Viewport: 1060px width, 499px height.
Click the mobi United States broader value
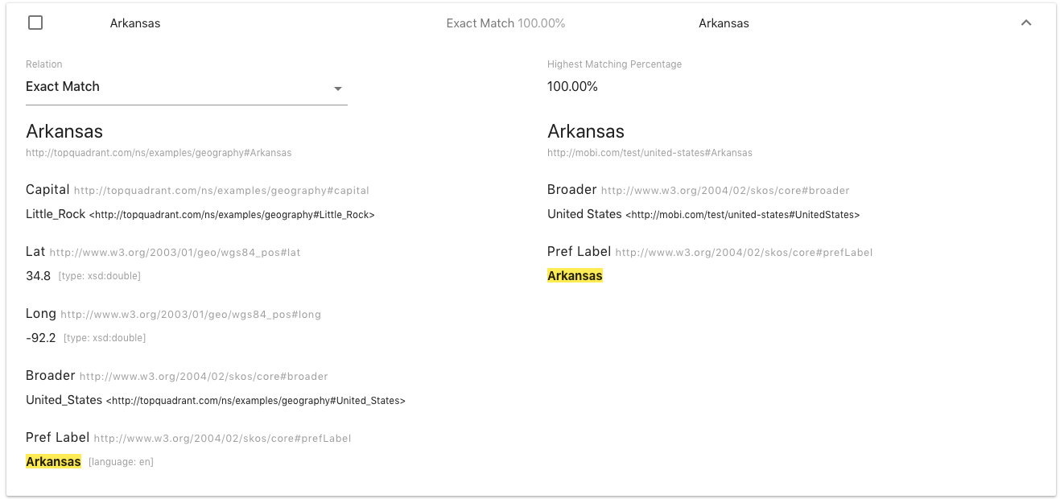584,214
